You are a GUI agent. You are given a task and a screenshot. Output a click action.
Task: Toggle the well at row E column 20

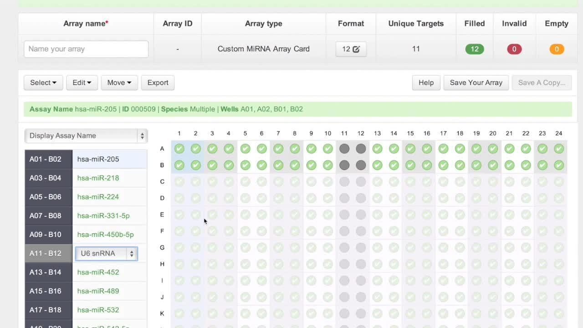(x=493, y=215)
